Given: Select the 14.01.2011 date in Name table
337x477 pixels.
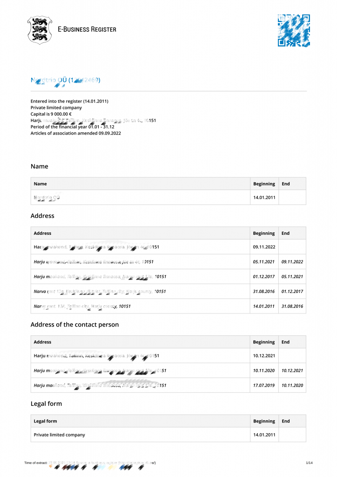Looking at the screenshot, I should pos(264,198).
